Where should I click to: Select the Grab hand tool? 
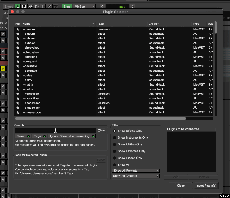pyautogui.click(x=18, y=6)
